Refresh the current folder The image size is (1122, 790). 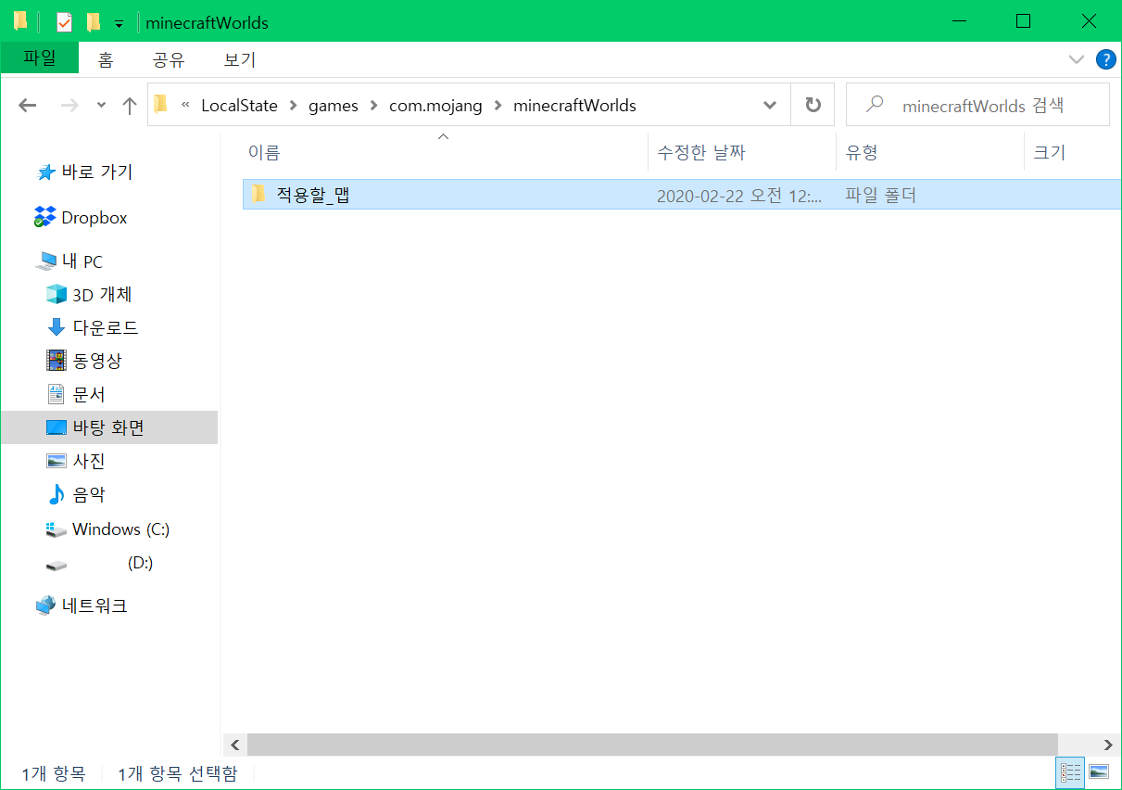point(813,106)
